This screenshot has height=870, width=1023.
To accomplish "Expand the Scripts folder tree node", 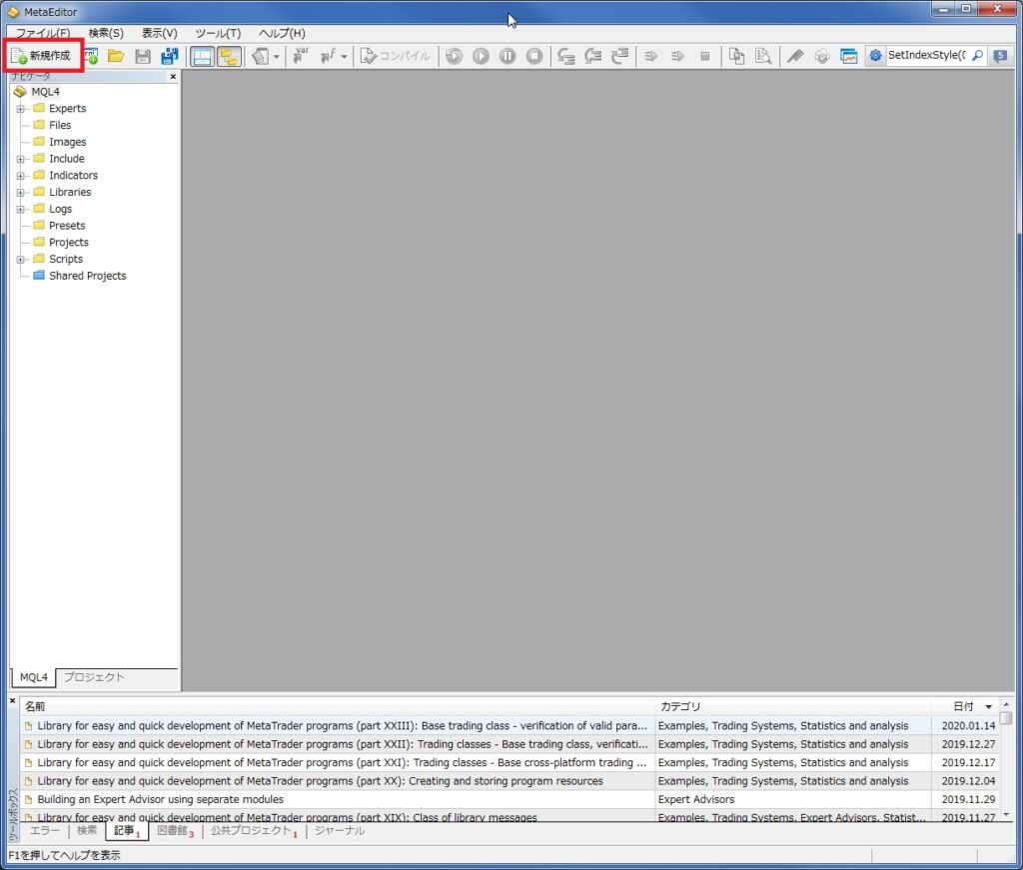I will pos(20,260).
